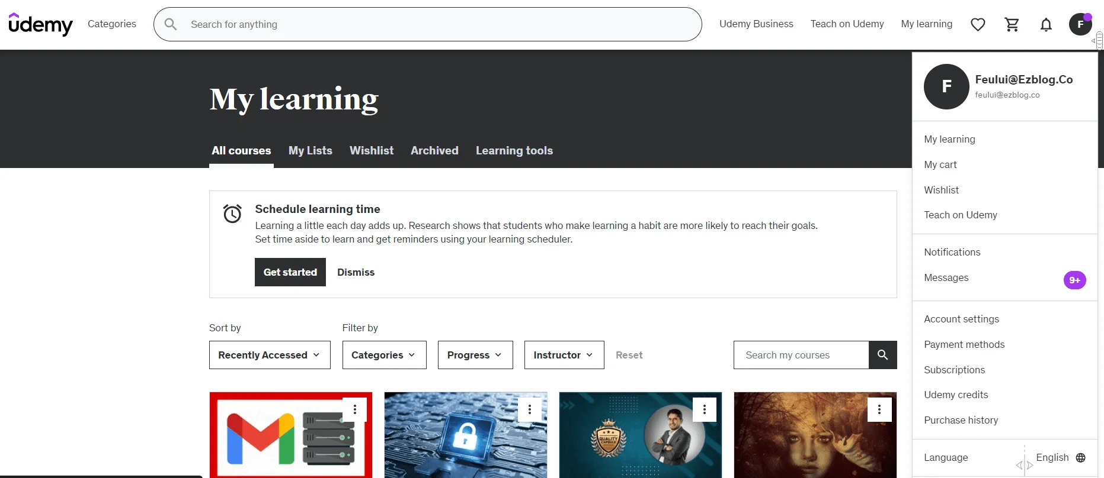1104x478 pixels.
Task: Switch to the Wishlist tab
Action: (372, 151)
